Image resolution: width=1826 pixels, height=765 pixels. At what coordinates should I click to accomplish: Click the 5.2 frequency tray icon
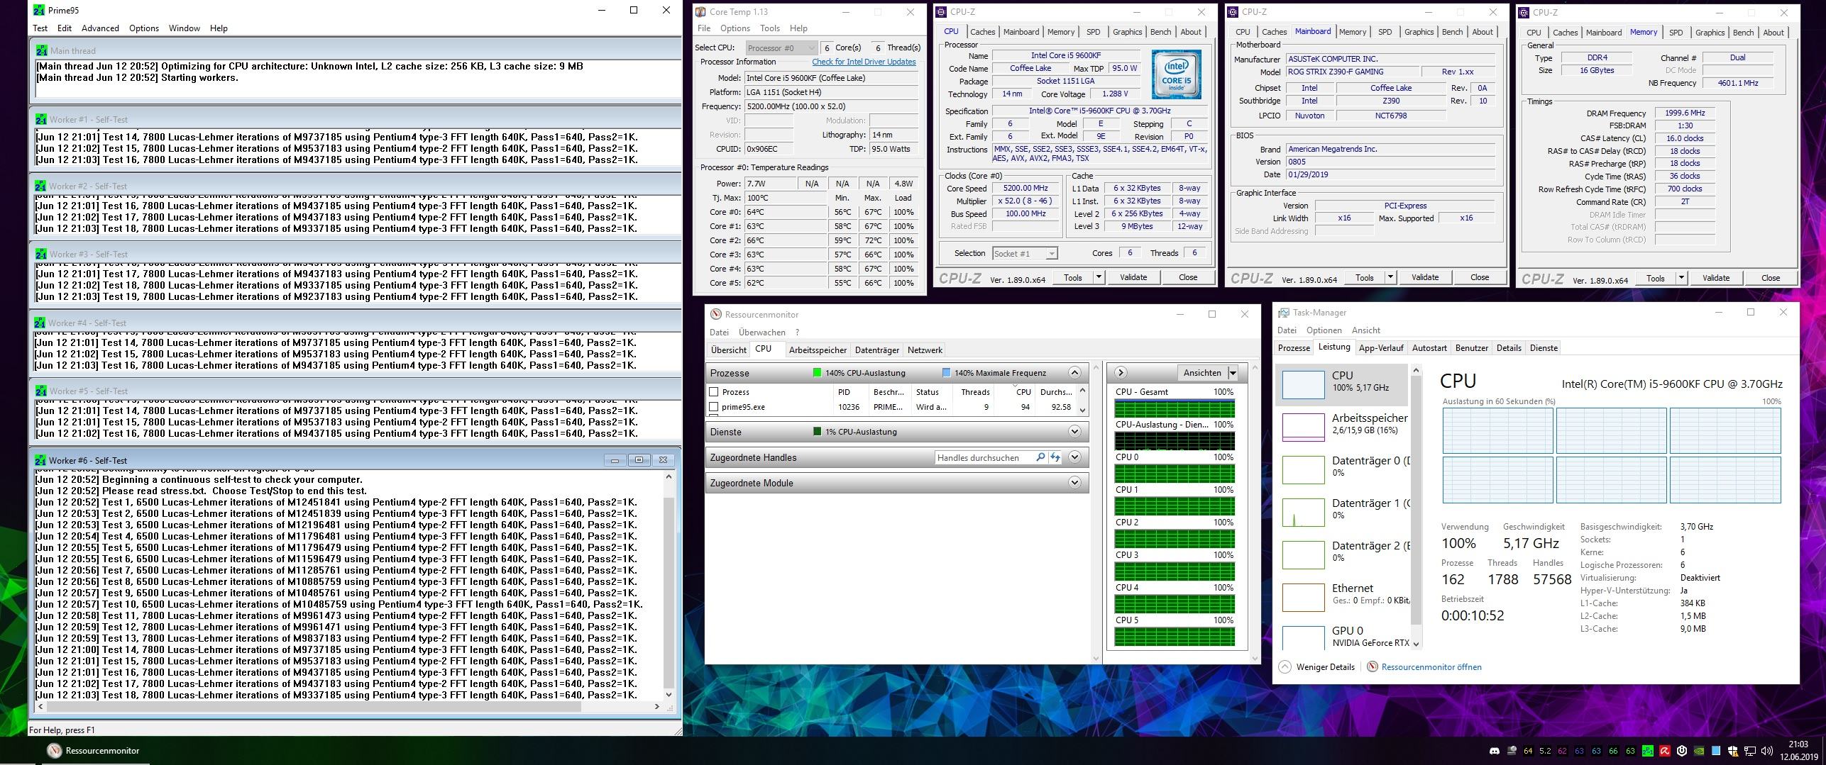(1545, 751)
